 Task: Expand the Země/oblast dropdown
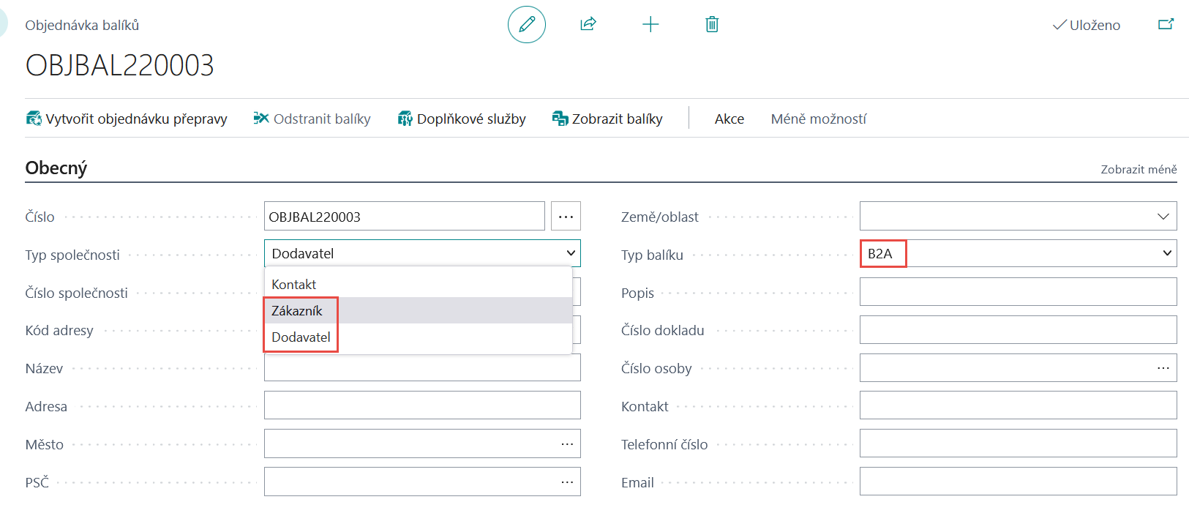point(1163,217)
